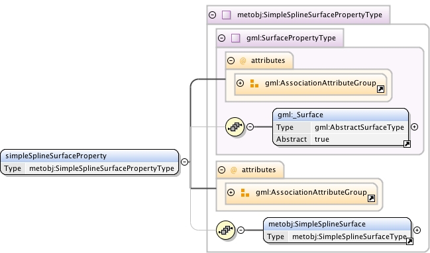Select the sequence compositor icon near gml:_Surface
Screen dimensions: 430x253
tap(235, 126)
